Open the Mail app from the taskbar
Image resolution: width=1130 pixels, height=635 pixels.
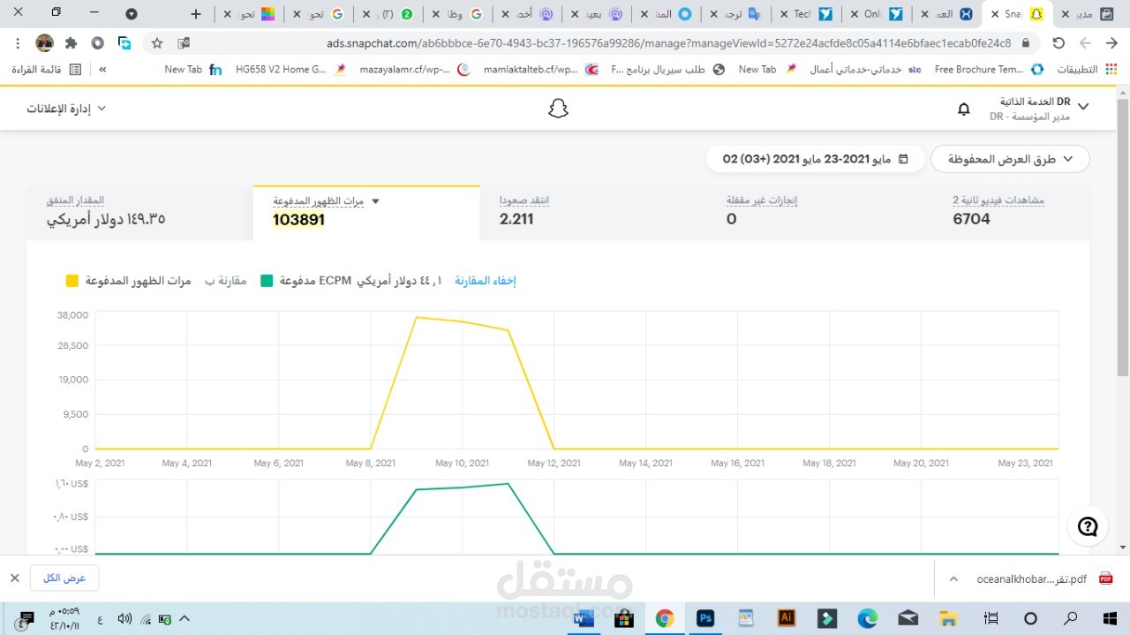[x=908, y=618]
